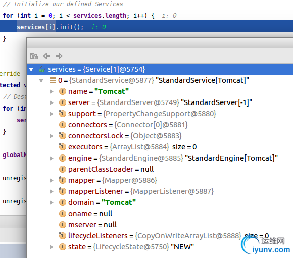Select the services = {Service[1]@5754} row
293x258 pixels.
pos(160,69)
